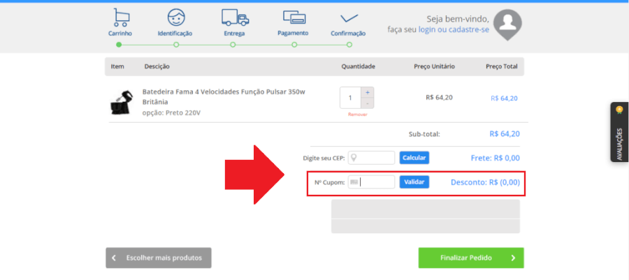Viewport: 629px width, 280px height.
Task: Click the Remover link under quantity
Action: 357,114
